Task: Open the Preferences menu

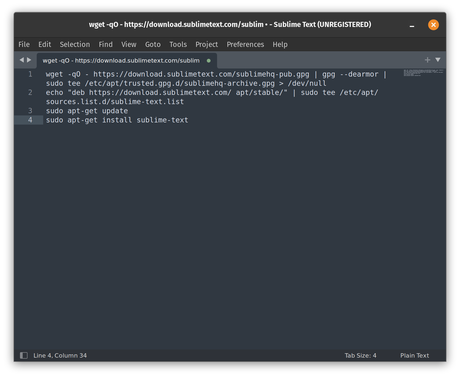Action: (245, 44)
